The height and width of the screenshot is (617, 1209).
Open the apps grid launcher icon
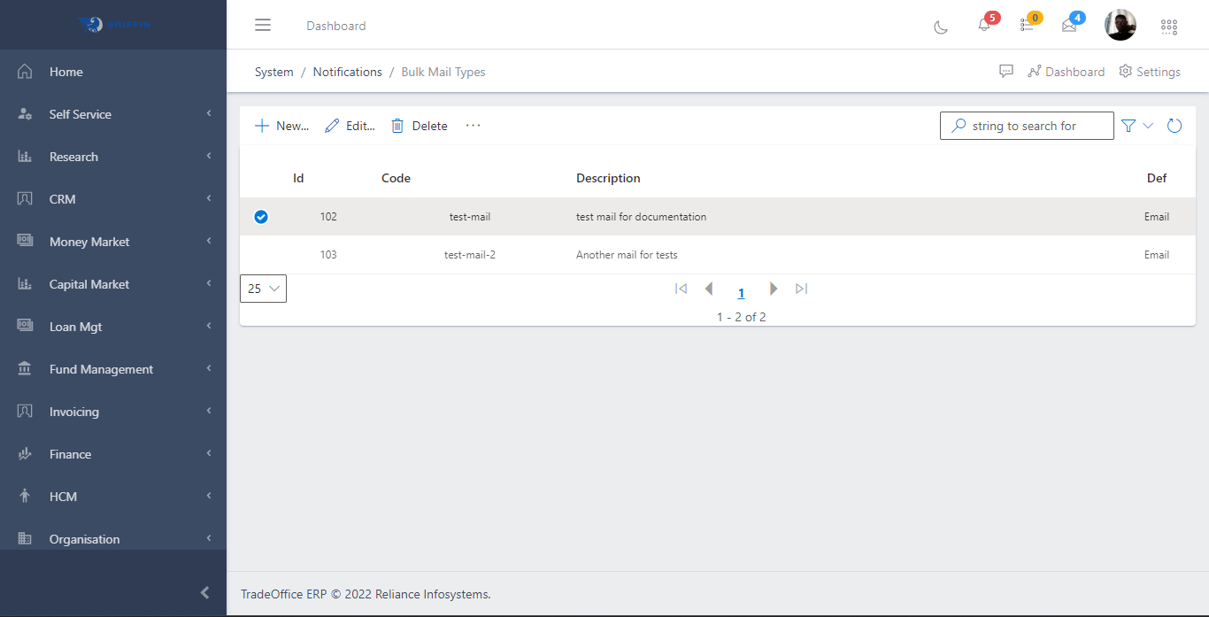[x=1169, y=27]
